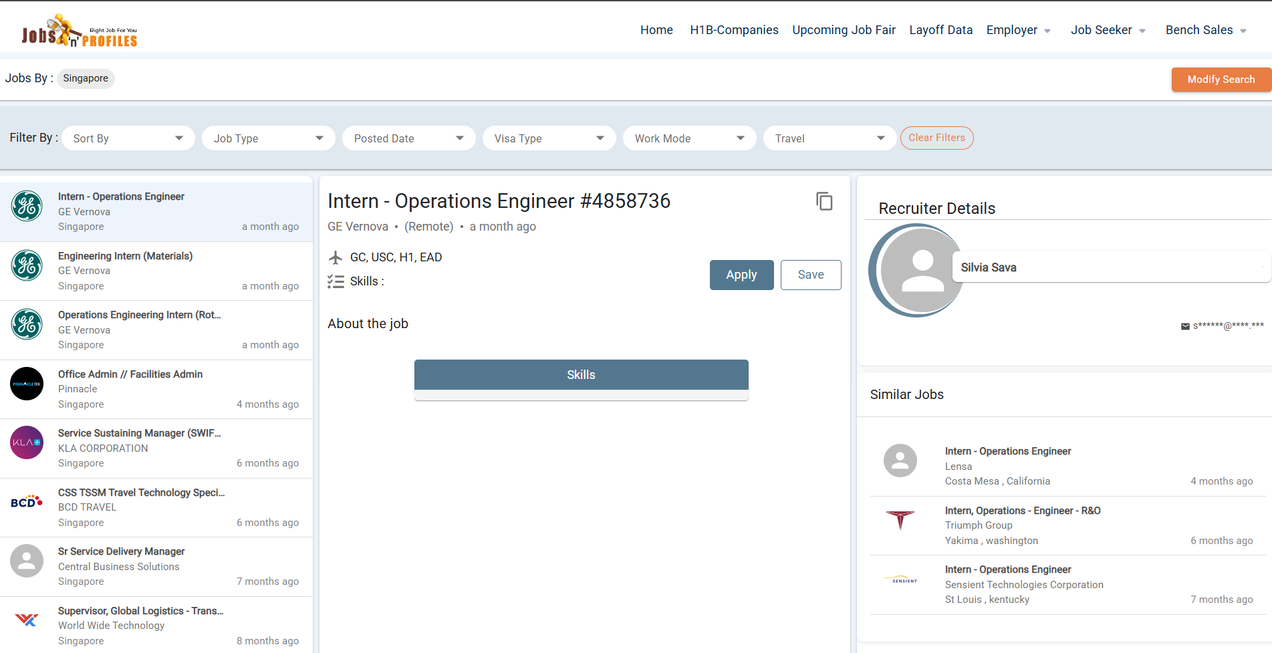Open Service Sustaining Manager listing
Screen dimensions: 1272x653
point(156,448)
